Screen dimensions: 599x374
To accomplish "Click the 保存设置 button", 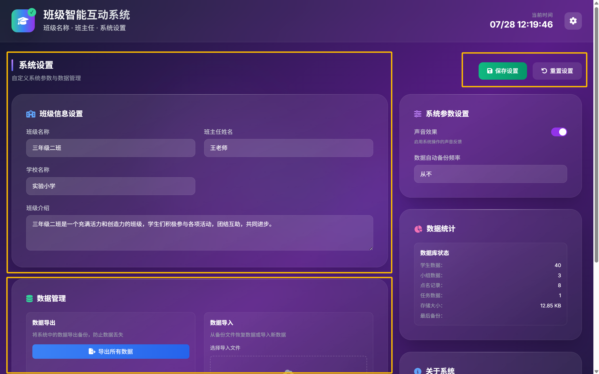I will (x=503, y=71).
